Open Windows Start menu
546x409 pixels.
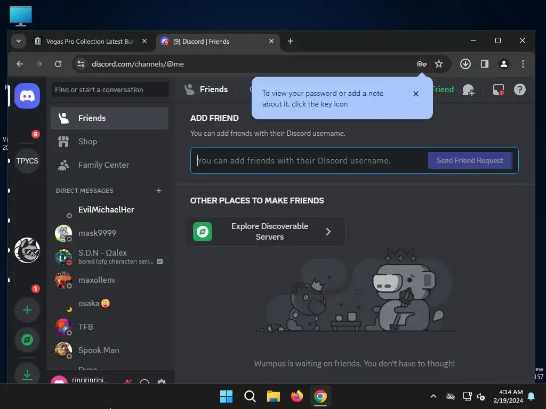tap(226, 396)
